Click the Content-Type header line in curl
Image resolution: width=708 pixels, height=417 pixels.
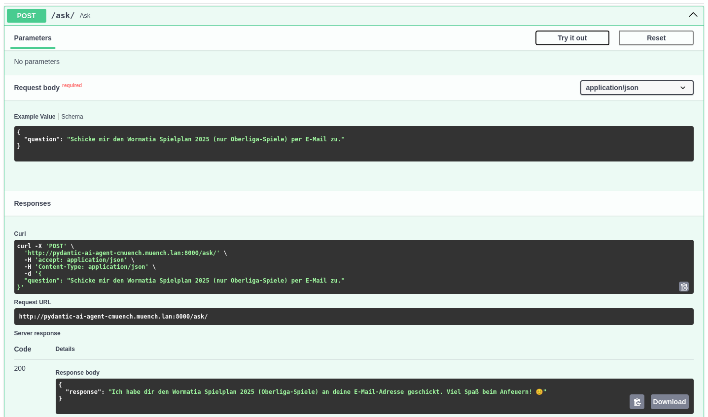(90, 267)
